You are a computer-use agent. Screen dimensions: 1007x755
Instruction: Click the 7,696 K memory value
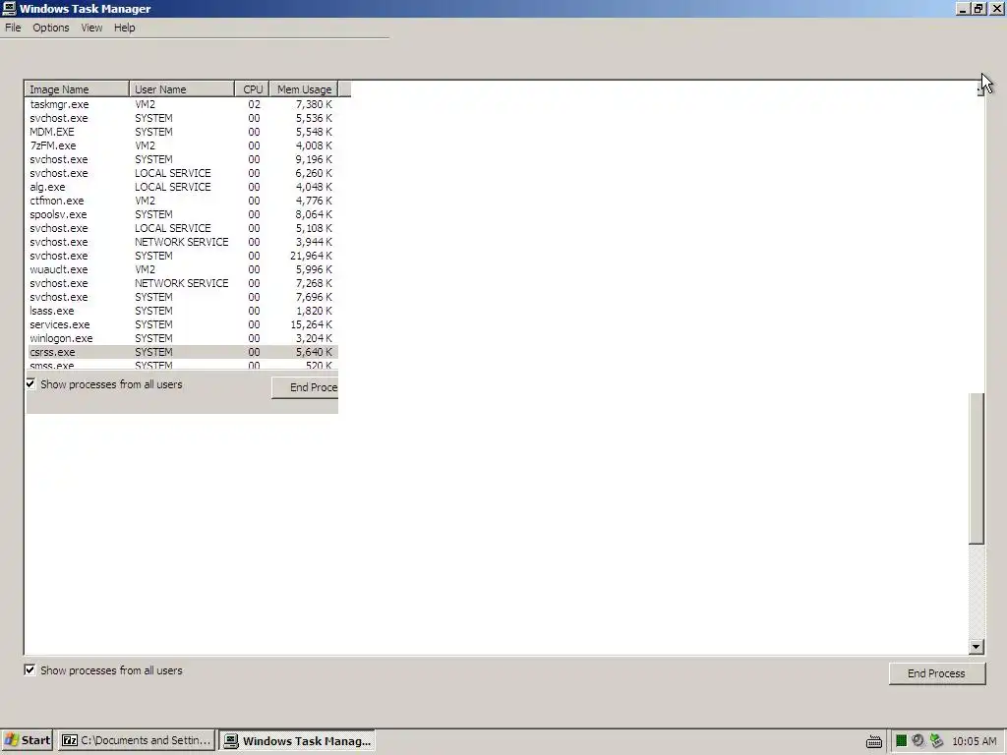coord(314,297)
